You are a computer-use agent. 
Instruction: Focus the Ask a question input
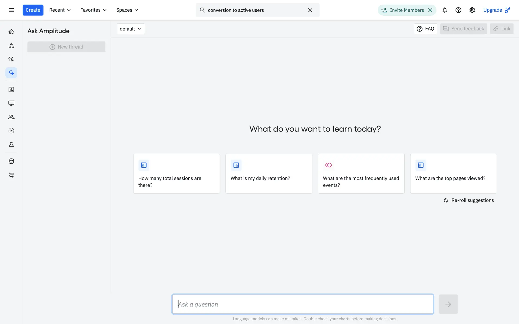(x=302, y=304)
